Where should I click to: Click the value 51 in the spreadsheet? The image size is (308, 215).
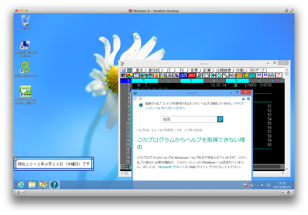[269, 106]
